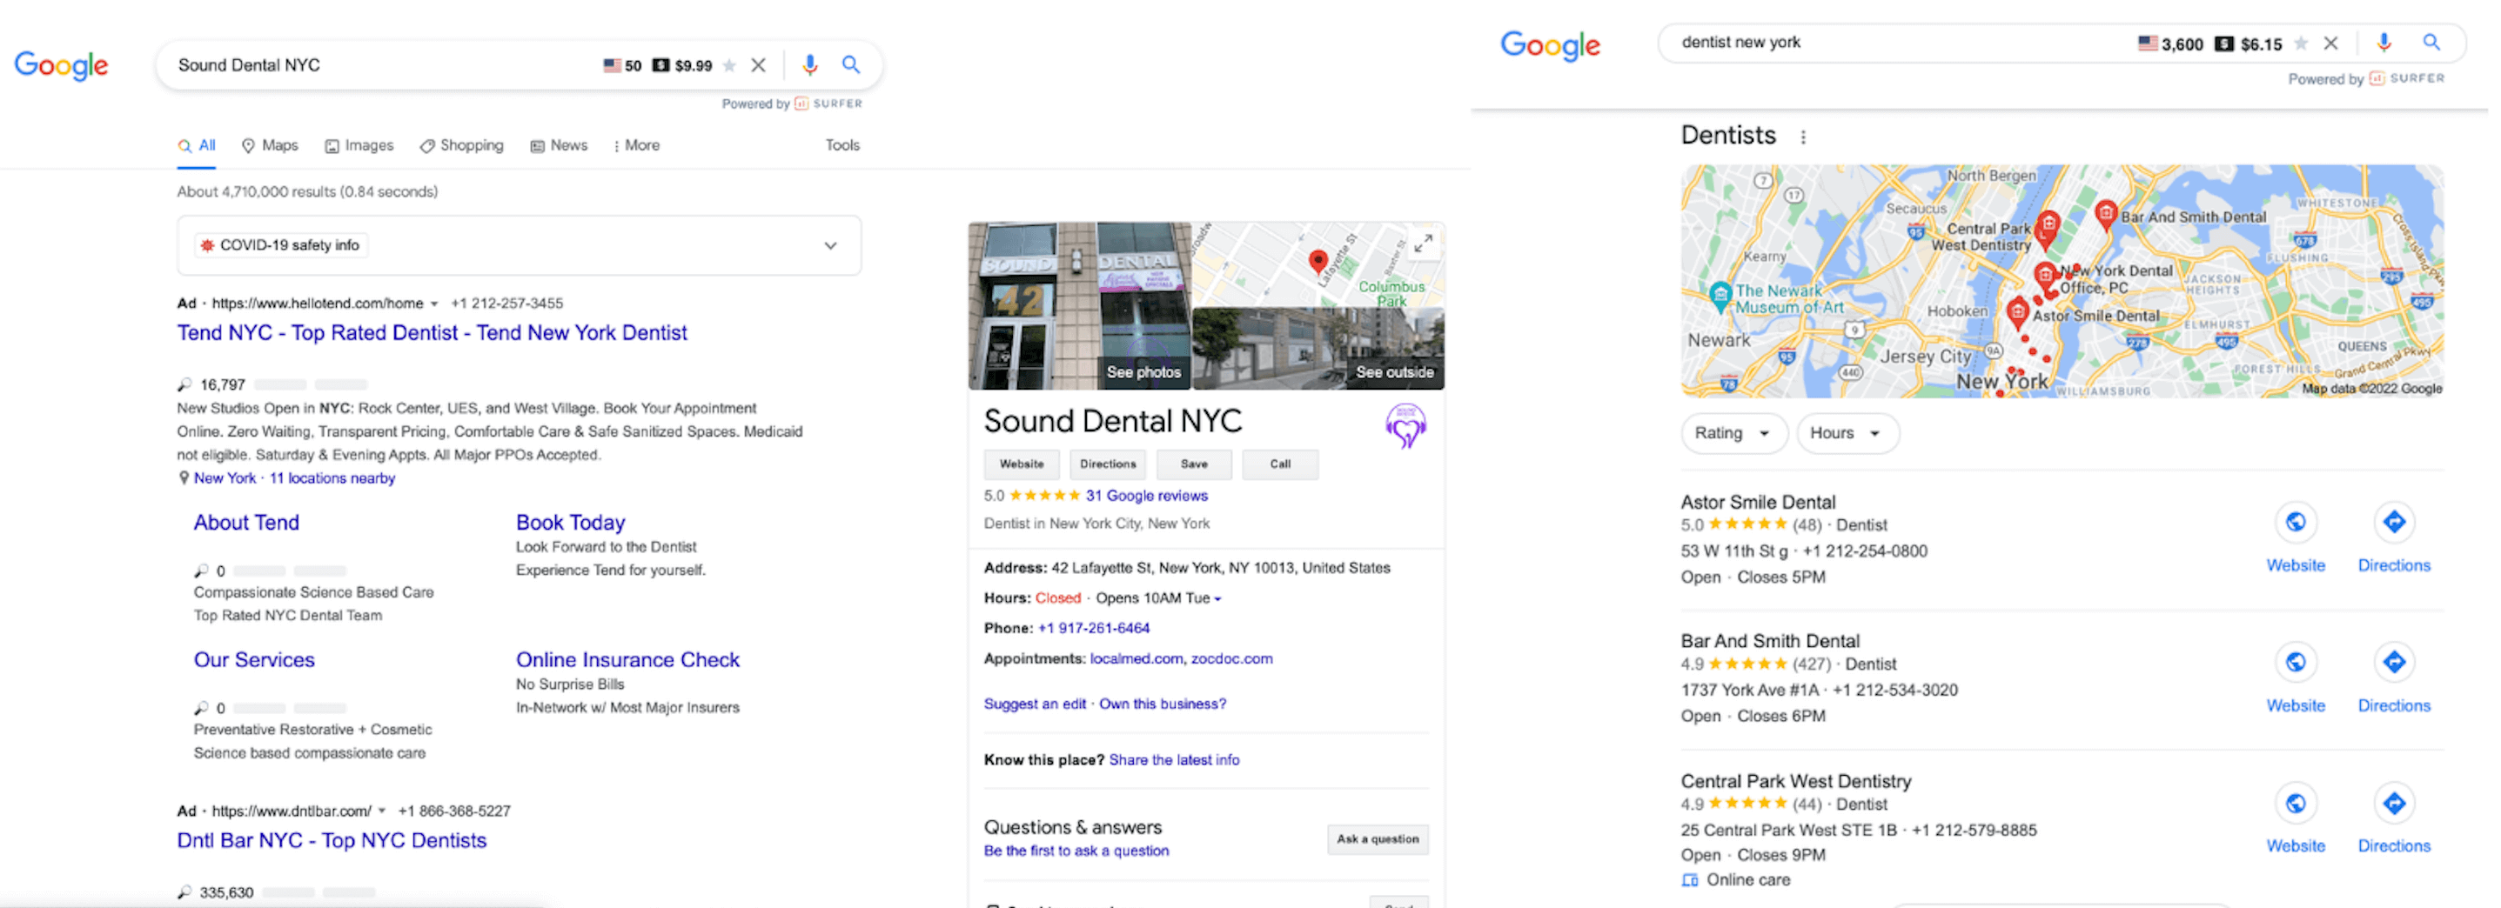Click the Online care icon under Central Park West Dentistry
2501x908 pixels.
[x=1692, y=879]
